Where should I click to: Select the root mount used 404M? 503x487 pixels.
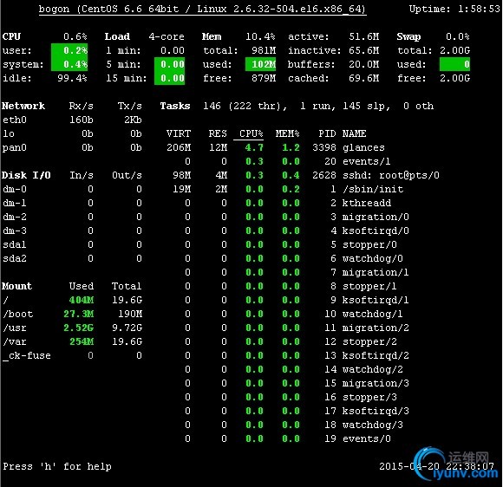(82, 300)
